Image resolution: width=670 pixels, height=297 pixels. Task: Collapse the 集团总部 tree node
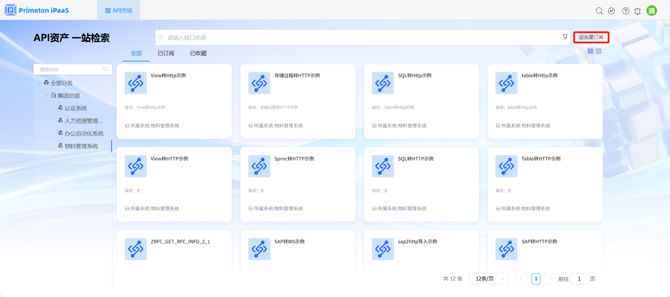47,95
